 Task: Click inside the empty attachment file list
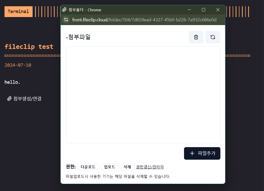(143, 95)
